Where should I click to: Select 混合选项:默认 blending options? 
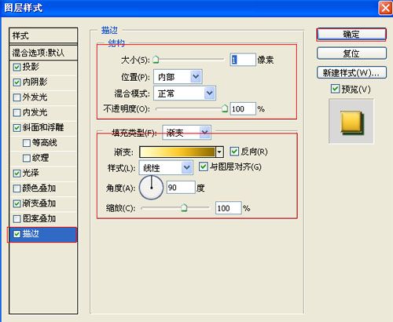(x=43, y=53)
